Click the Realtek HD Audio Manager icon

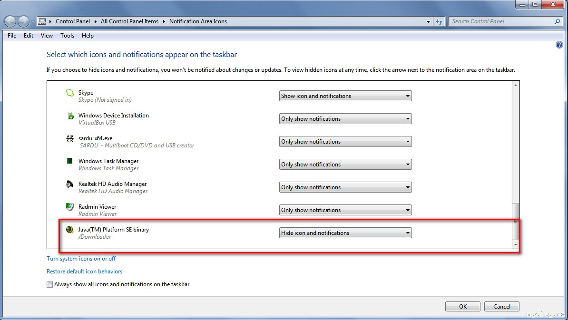(x=69, y=184)
